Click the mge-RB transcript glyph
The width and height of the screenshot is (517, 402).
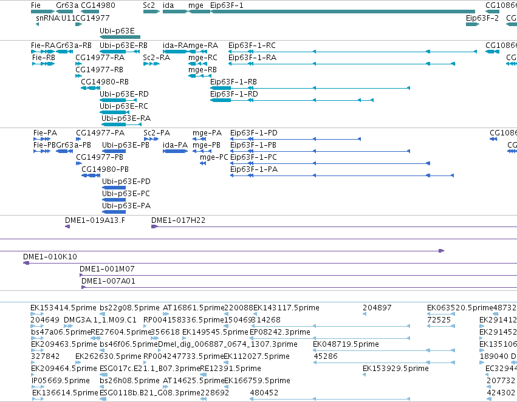coord(199,76)
